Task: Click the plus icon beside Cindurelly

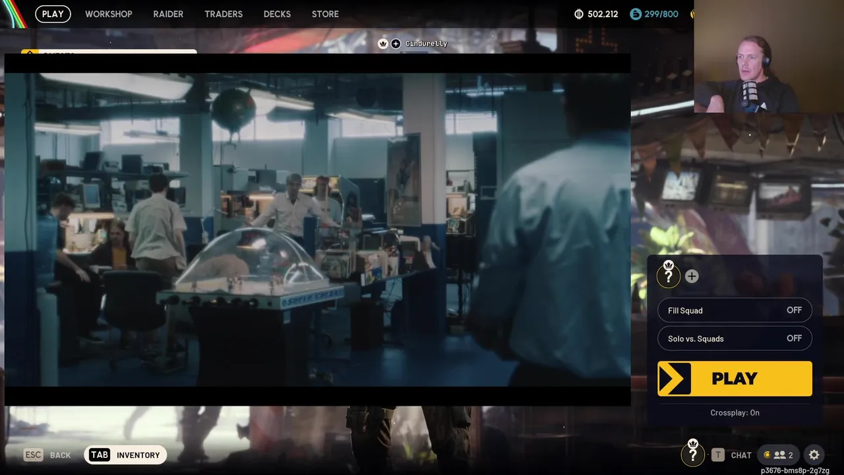Action: tap(396, 44)
